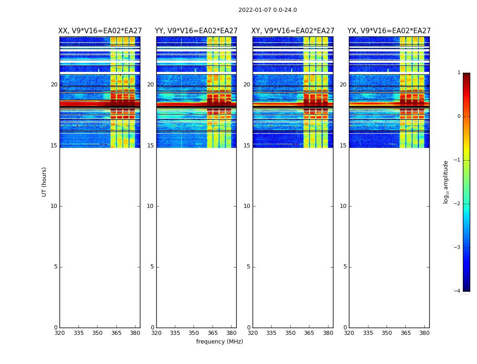The width and height of the screenshot is (477, 364).
Task: Select the 'YX, V9*V16=EA02*EA27' panel title
Action: coord(389,31)
